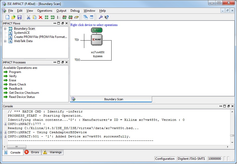Select the Warnings tab
Viewport: 239px width, 166px height.
(52, 152)
